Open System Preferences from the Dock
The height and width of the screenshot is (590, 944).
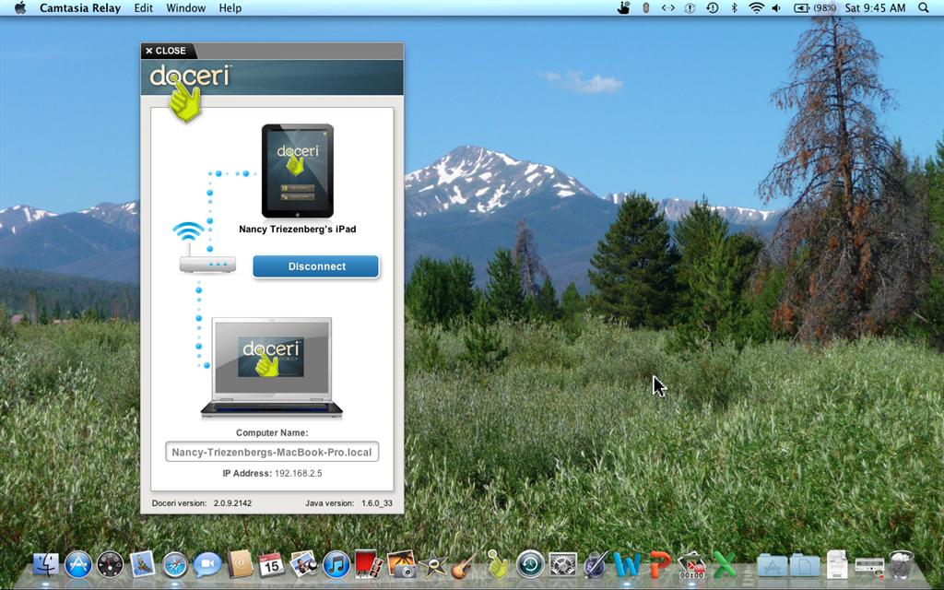[562, 565]
